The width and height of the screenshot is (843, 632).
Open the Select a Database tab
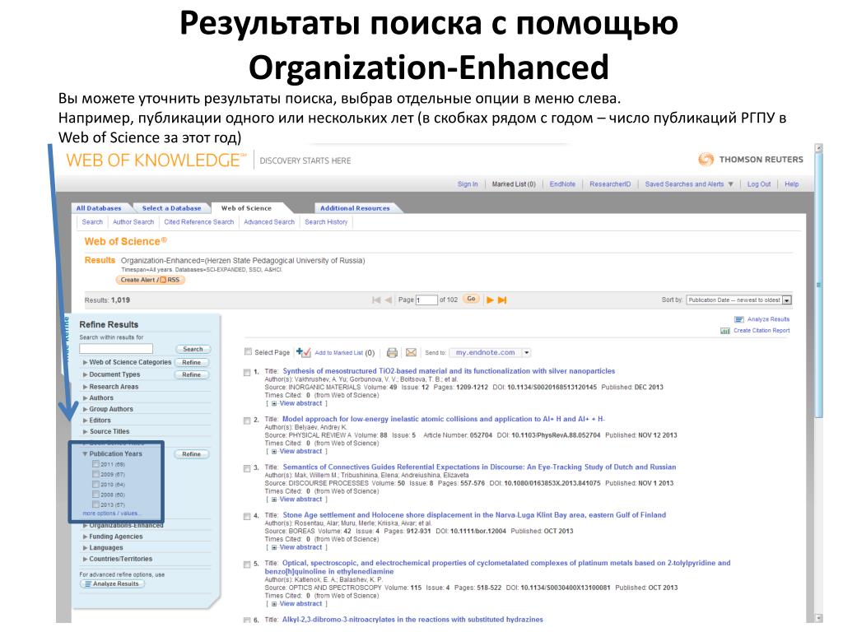pos(171,208)
